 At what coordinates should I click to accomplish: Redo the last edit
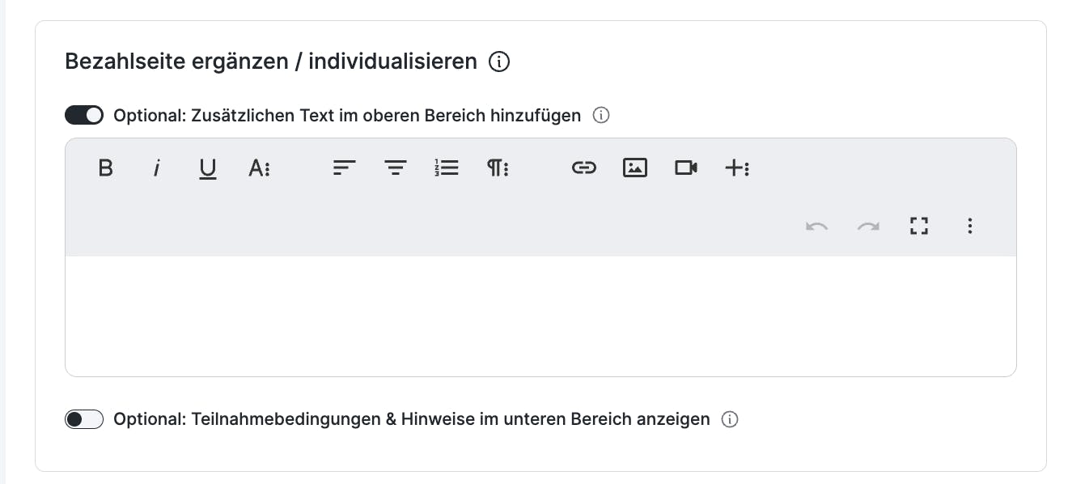[x=868, y=226]
